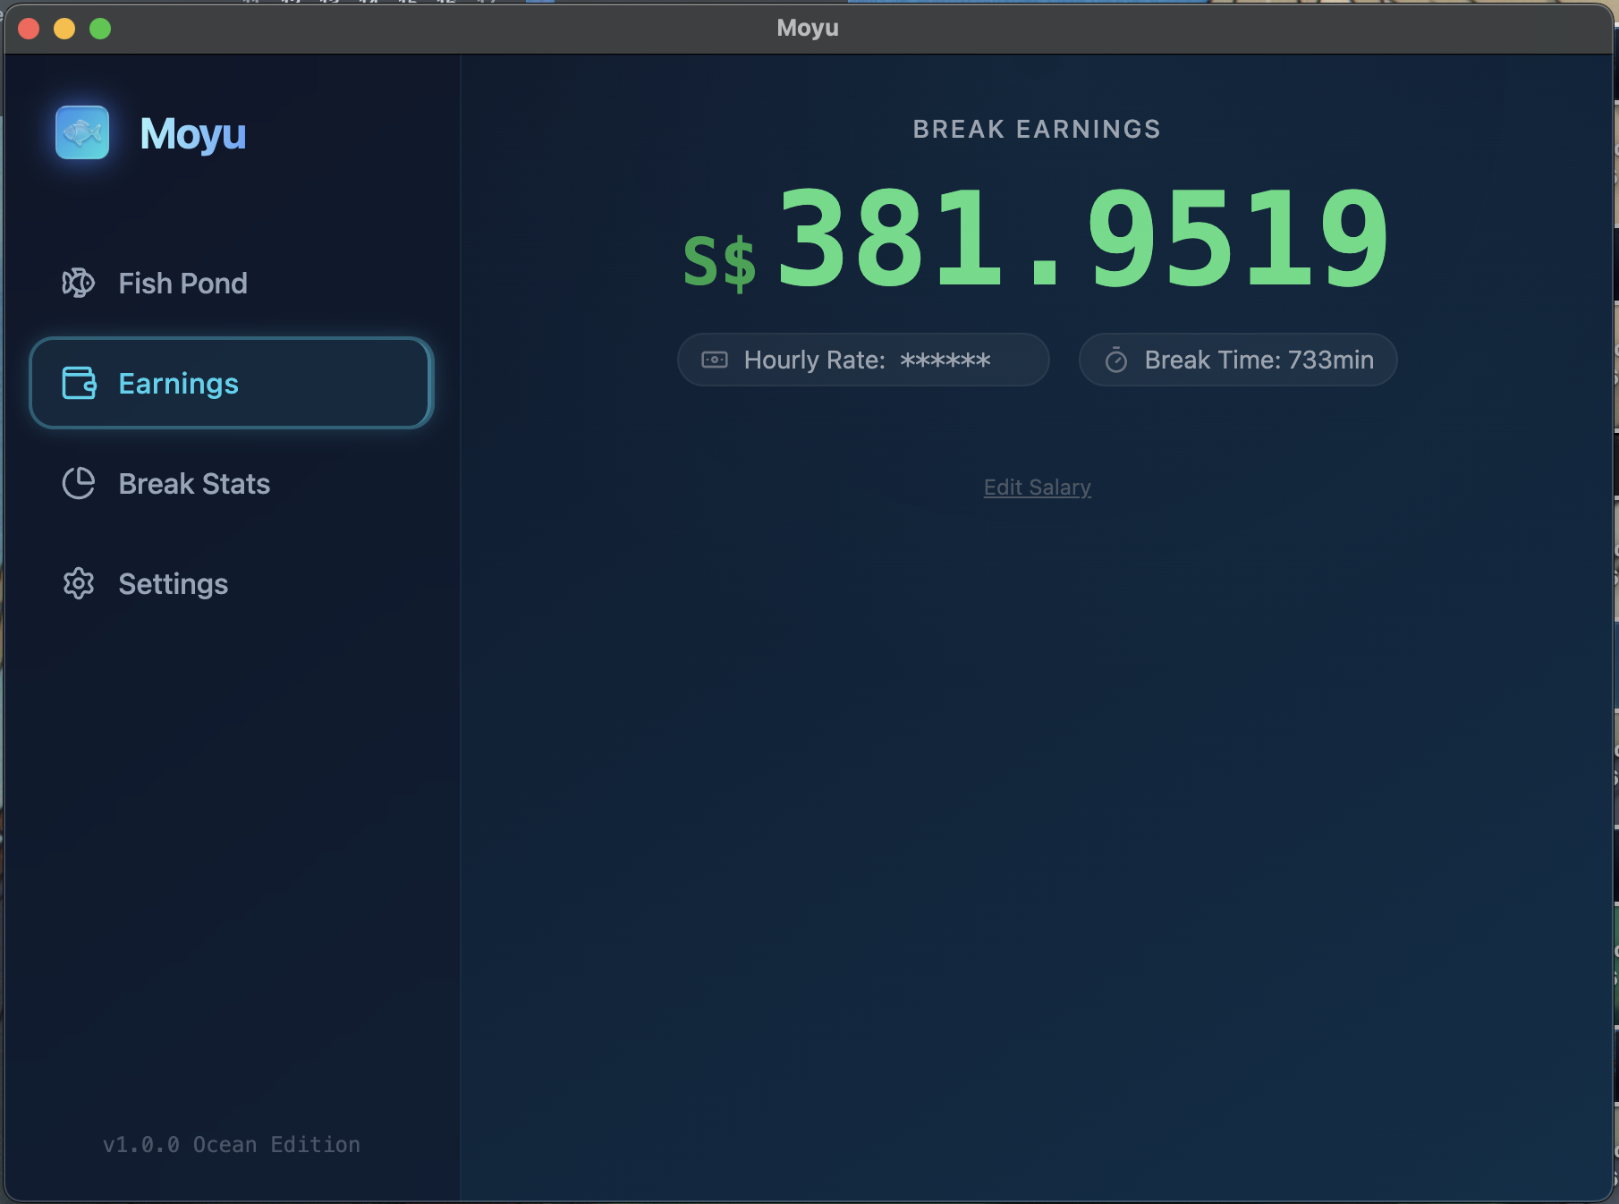The height and width of the screenshot is (1204, 1619).
Task: Click the banknote icon in Hourly Rate pill
Action: coord(715,360)
